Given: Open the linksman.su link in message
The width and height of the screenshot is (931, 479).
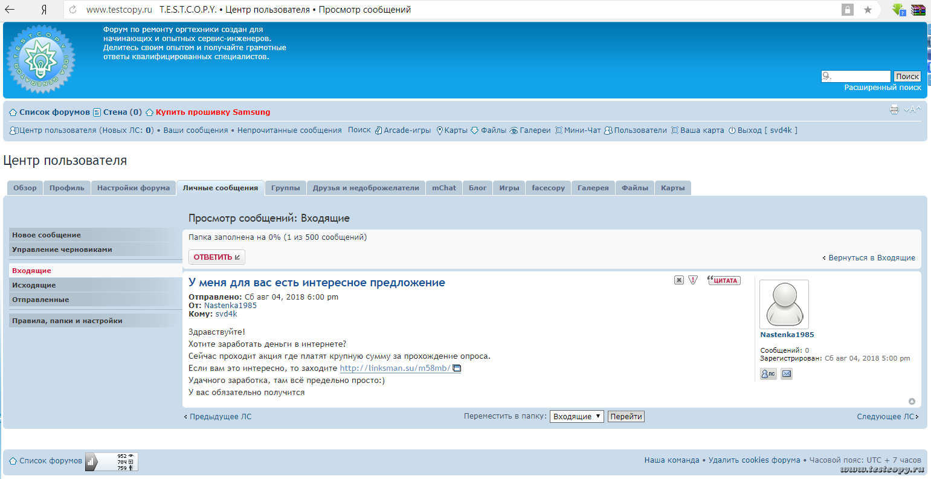Looking at the screenshot, I should (395, 368).
